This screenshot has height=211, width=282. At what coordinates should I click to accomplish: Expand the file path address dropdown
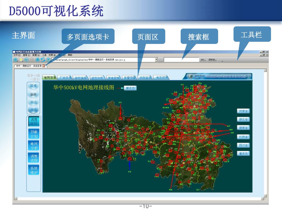[156, 60]
